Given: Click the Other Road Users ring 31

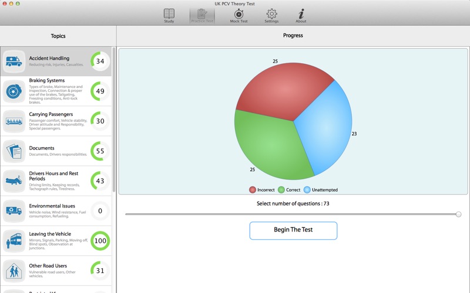Looking at the screenshot, I should pos(100,271).
